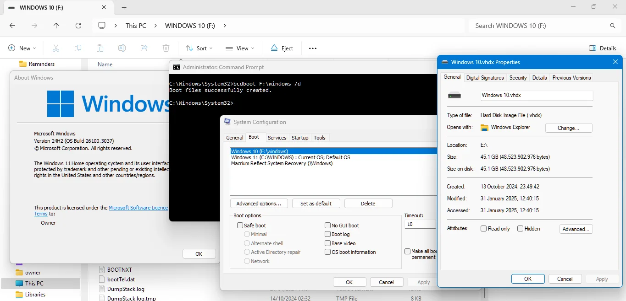This screenshot has width=626, height=301.
Task: Click the search magnifier icon
Action: tap(613, 26)
